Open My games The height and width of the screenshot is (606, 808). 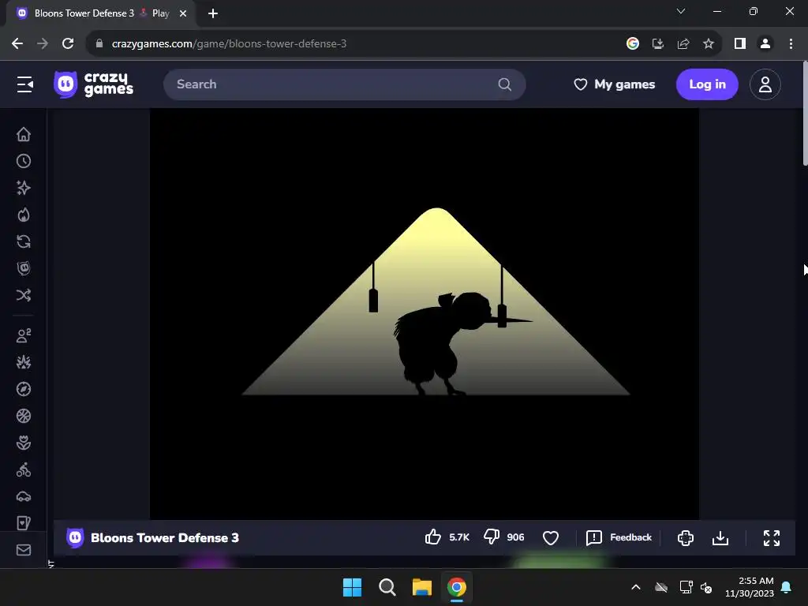point(614,84)
